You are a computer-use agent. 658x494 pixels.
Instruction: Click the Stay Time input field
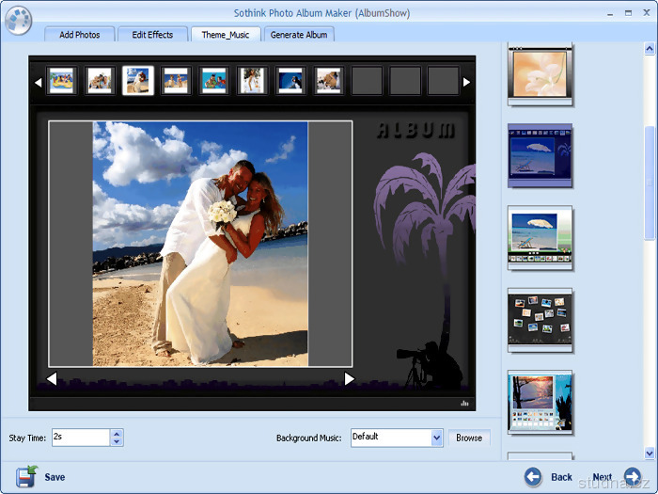[80, 438]
